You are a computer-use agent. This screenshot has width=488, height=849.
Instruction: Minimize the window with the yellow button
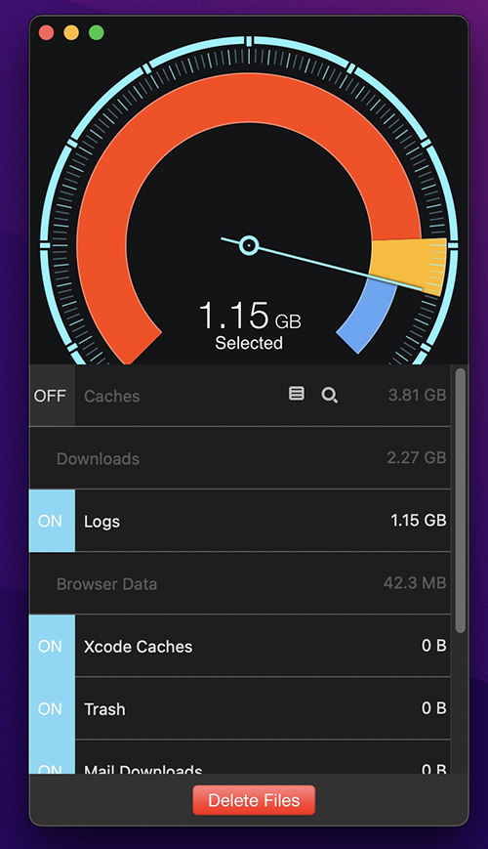pos(71,32)
